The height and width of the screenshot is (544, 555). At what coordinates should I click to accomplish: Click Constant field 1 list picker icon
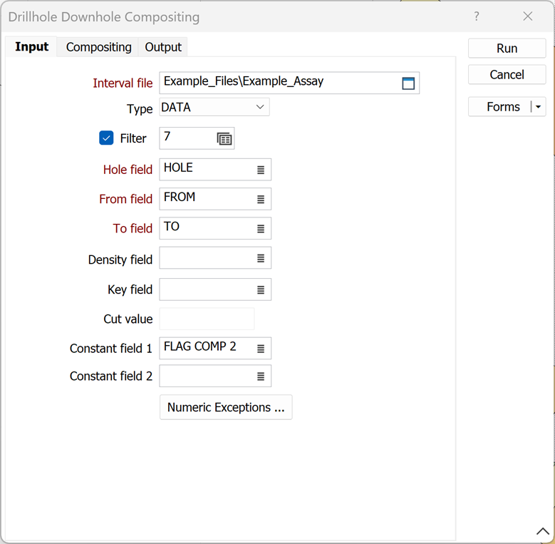click(x=261, y=349)
